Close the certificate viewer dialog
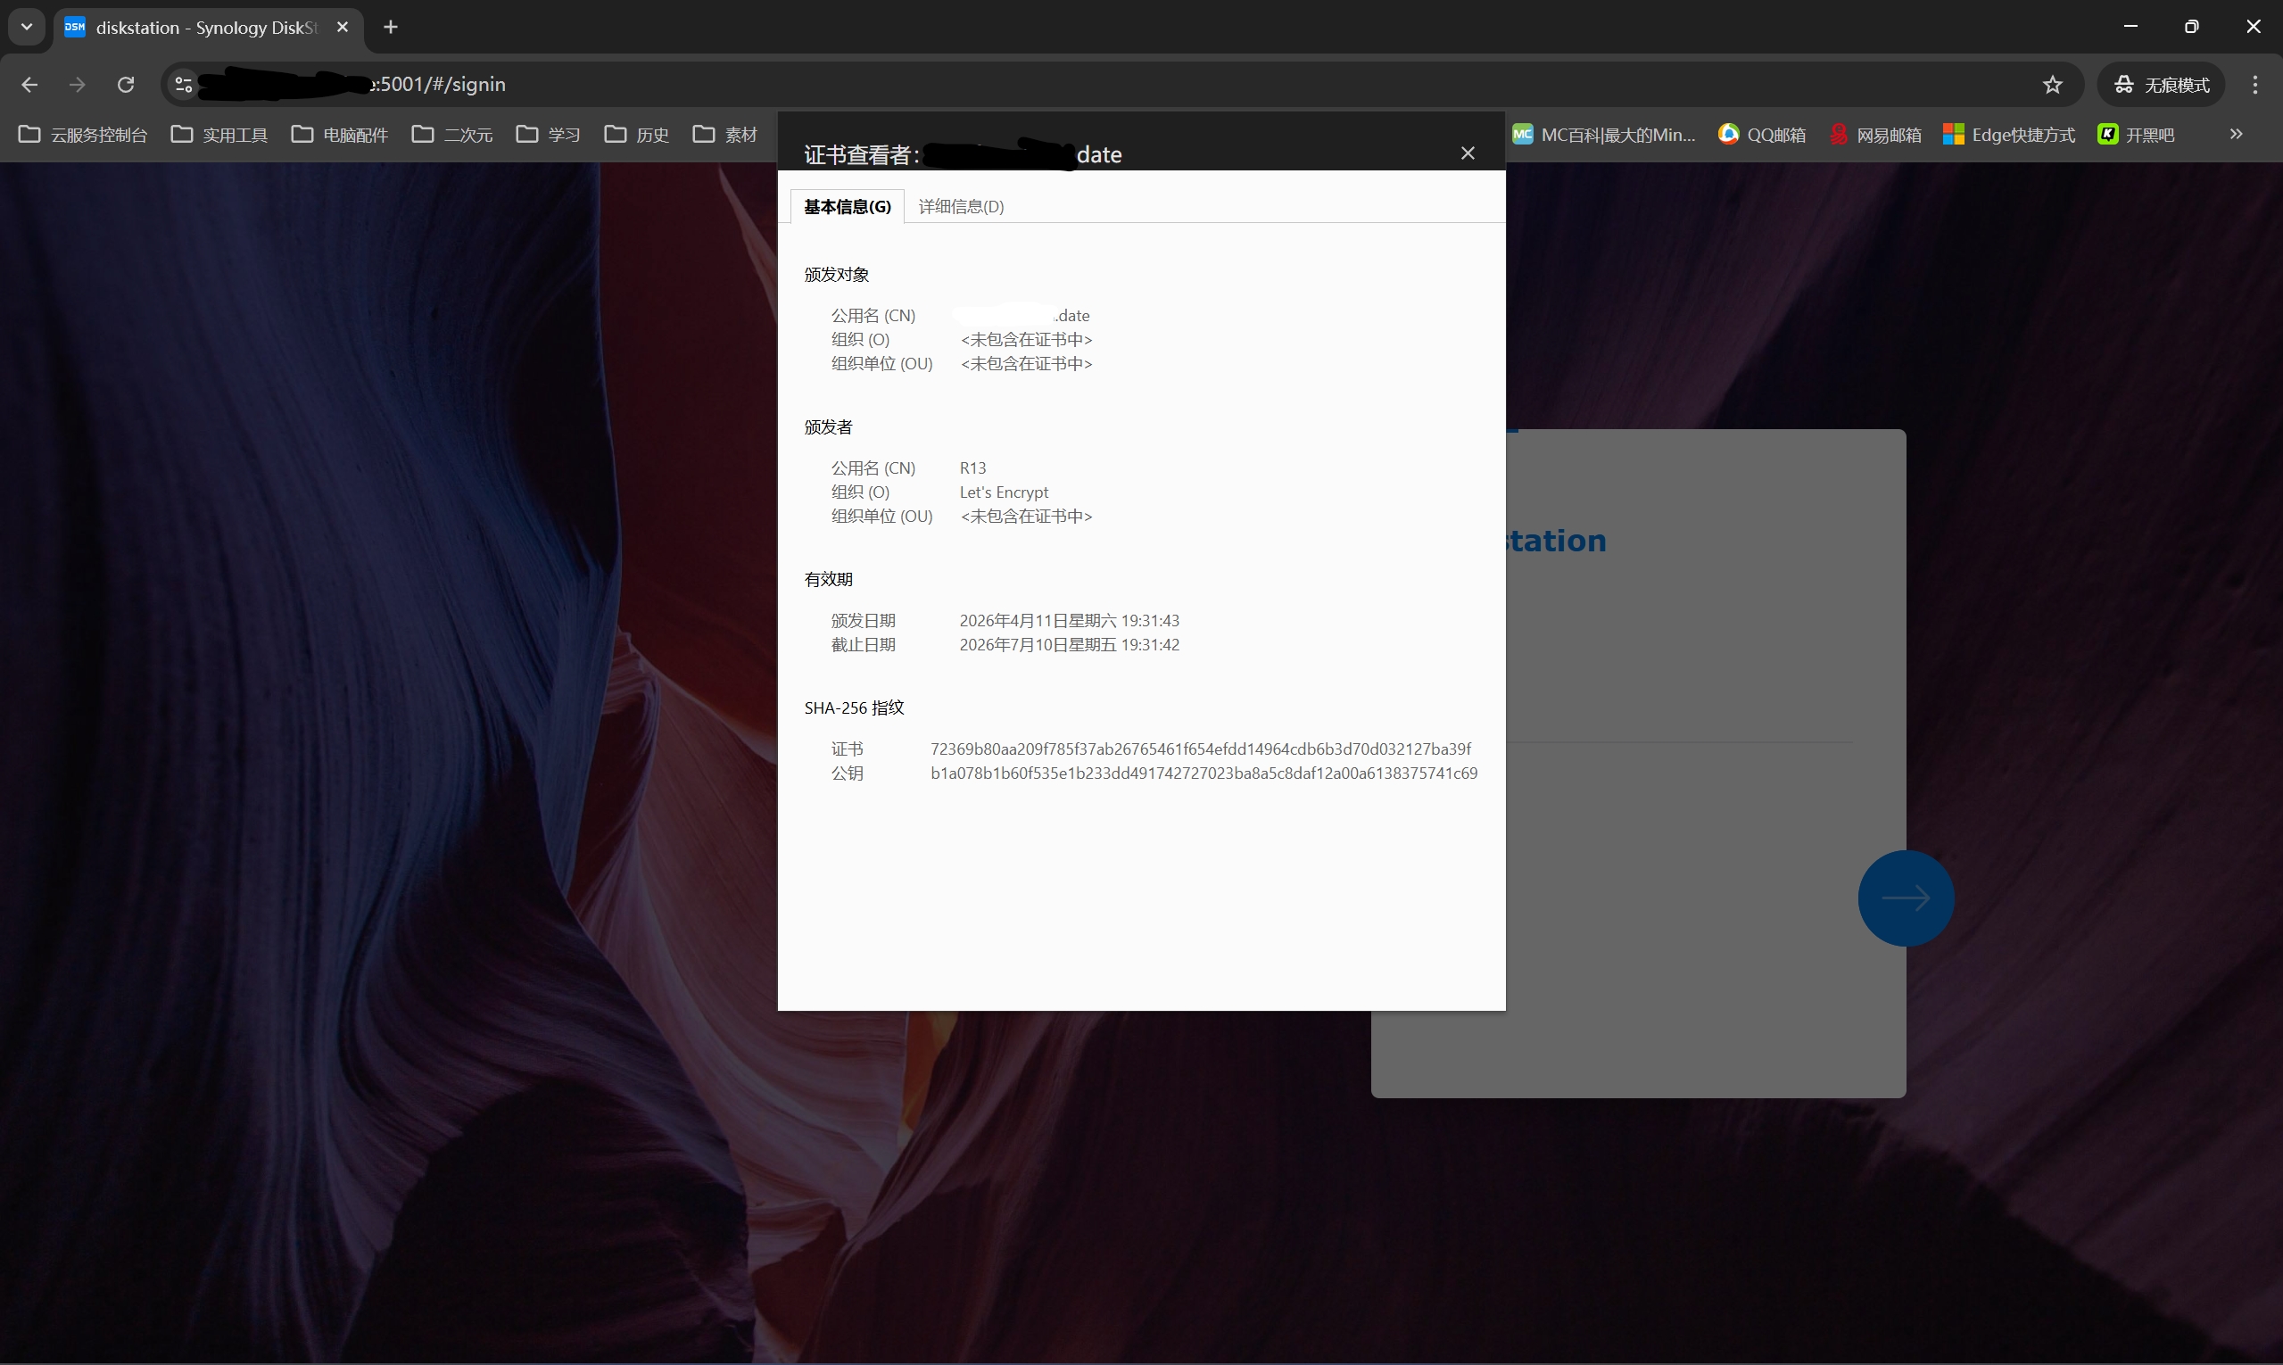 pos(1467,153)
